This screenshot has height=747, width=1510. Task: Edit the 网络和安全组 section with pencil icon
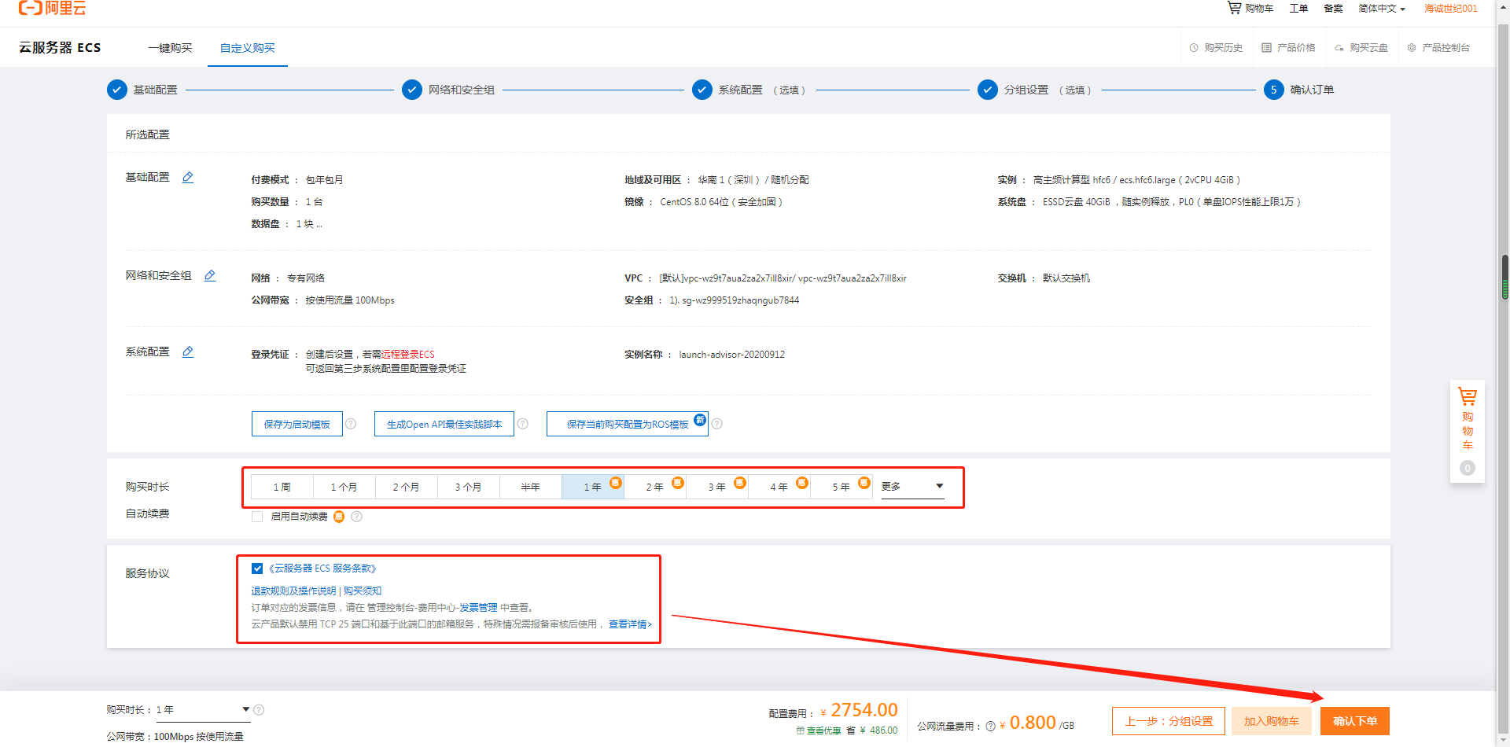(x=210, y=276)
